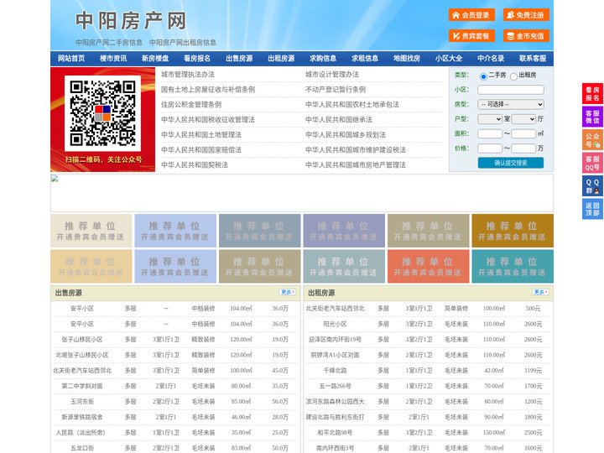Open the 第二中学斜对面 sale listing

(x=82, y=386)
